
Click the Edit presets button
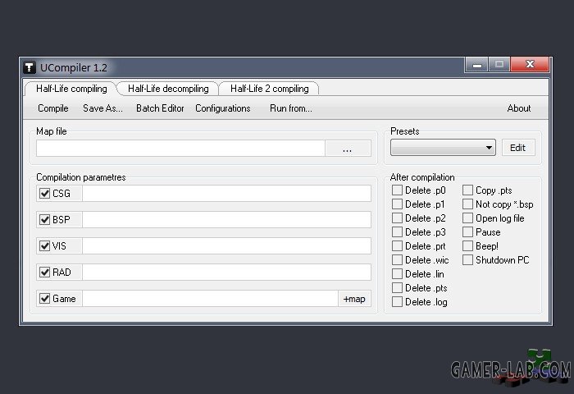point(518,147)
